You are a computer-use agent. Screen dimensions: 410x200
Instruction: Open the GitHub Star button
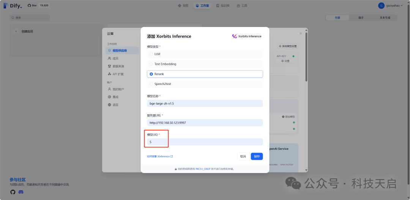(x=39, y=5)
